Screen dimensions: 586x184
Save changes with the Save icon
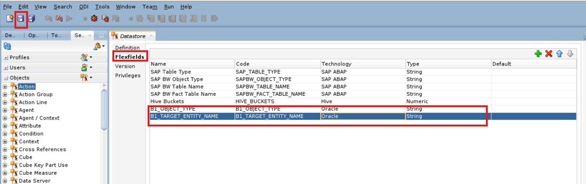[20, 18]
